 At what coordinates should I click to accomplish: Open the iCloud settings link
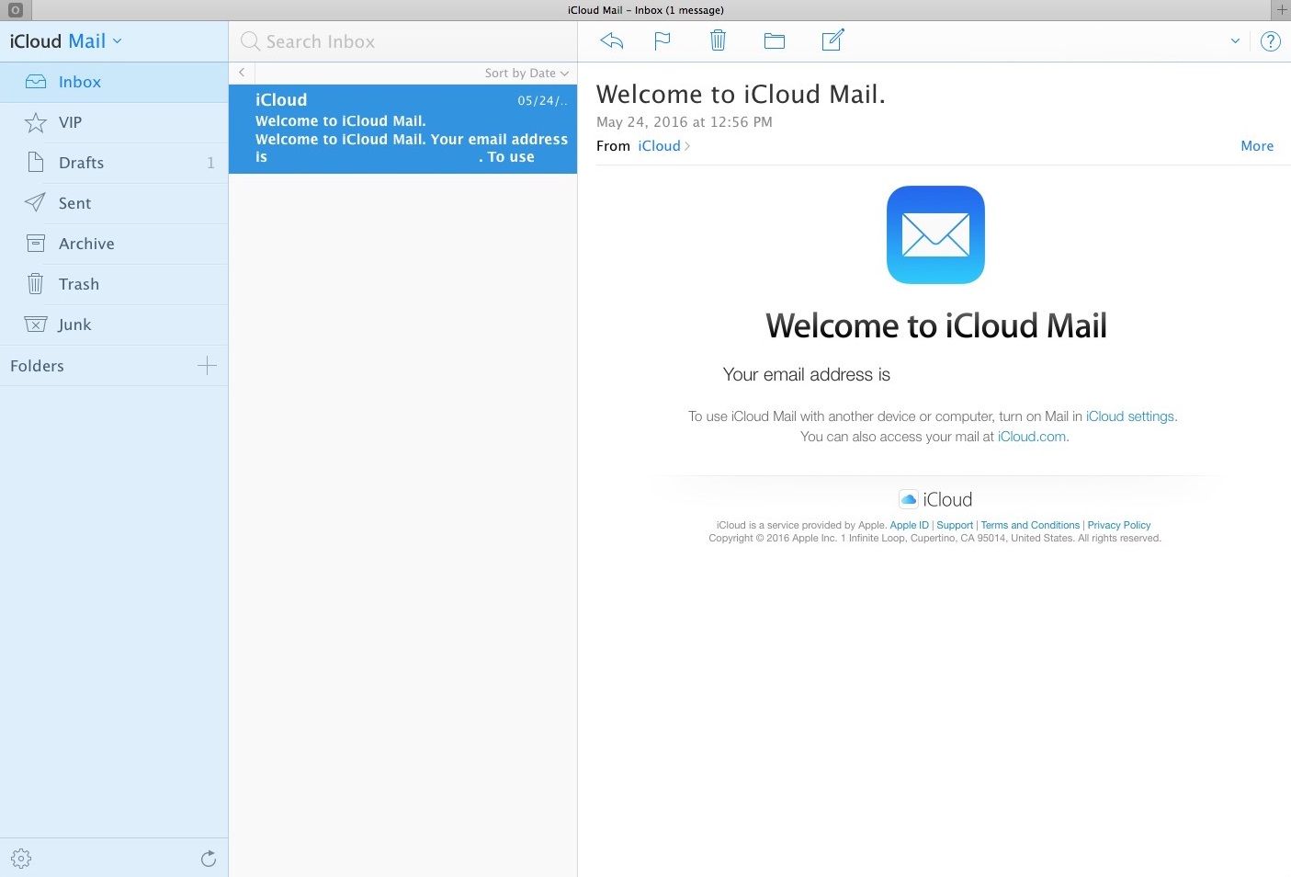pyautogui.click(x=1129, y=416)
